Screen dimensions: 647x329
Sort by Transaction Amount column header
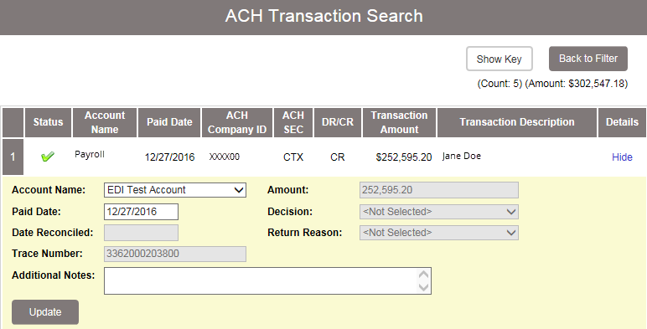tap(399, 122)
